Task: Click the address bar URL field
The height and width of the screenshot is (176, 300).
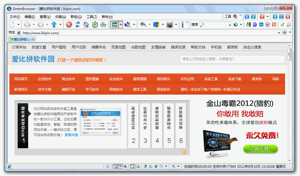Action: pyautogui.click(x=149, y=33)
